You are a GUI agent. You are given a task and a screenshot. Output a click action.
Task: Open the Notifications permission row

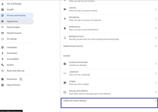[109, 28]
